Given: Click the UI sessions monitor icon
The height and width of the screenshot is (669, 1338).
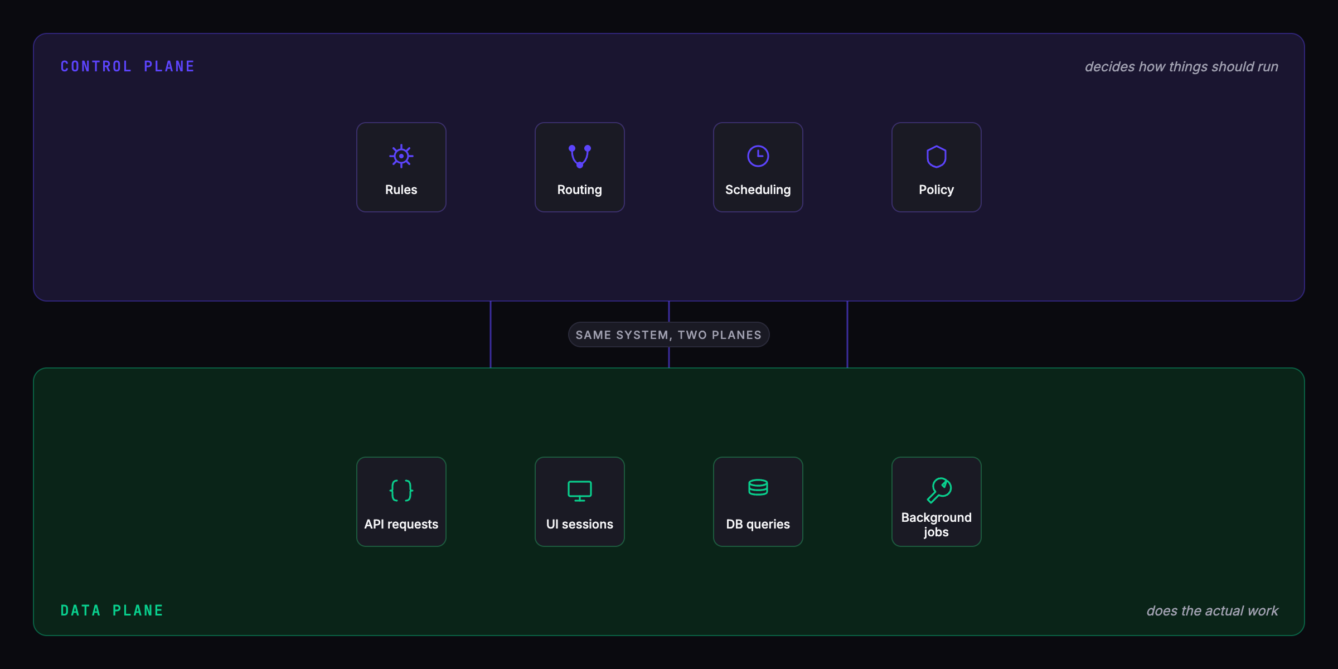Looking at the screenshot, I should tap(580, 491).
